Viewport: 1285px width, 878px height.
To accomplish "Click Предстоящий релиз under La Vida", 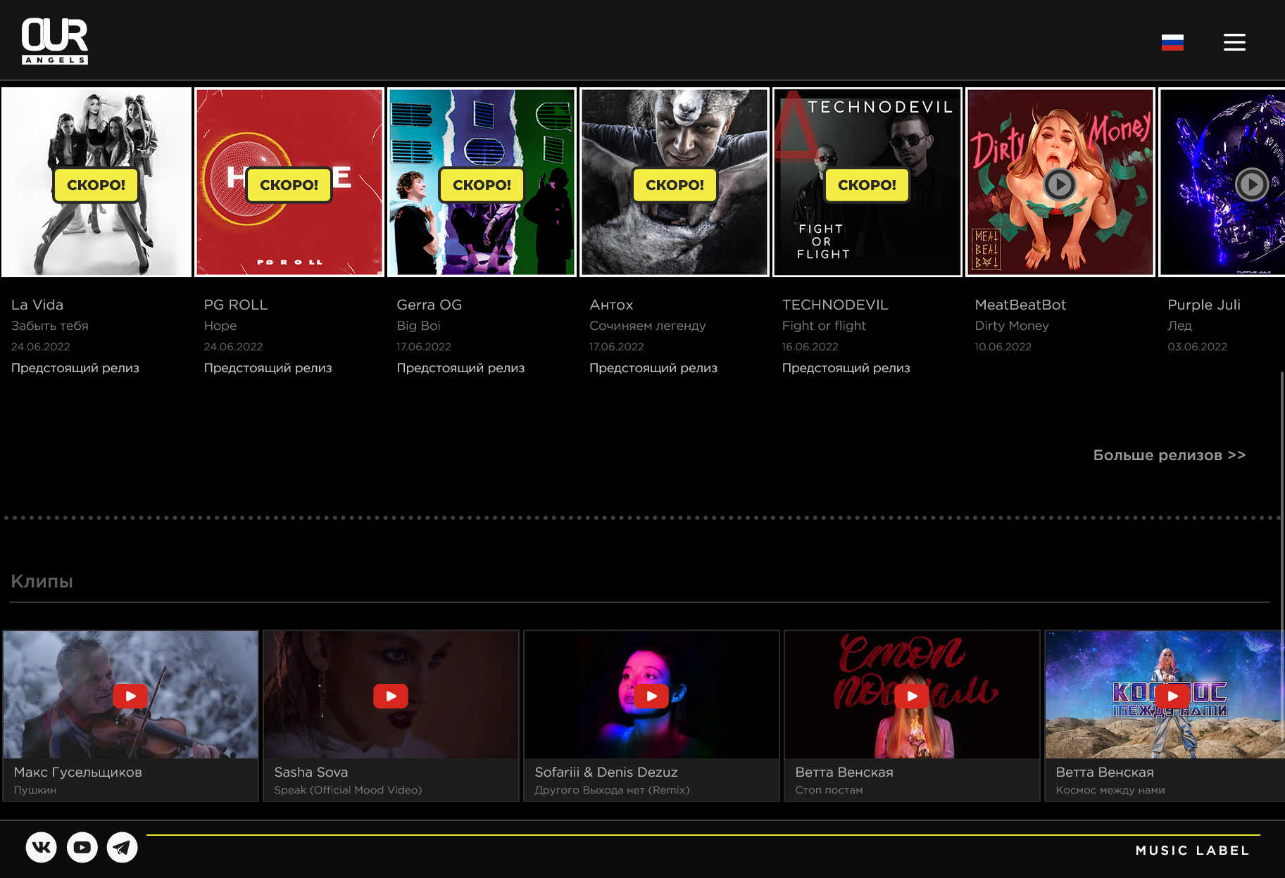I will [x=75, y=368].
